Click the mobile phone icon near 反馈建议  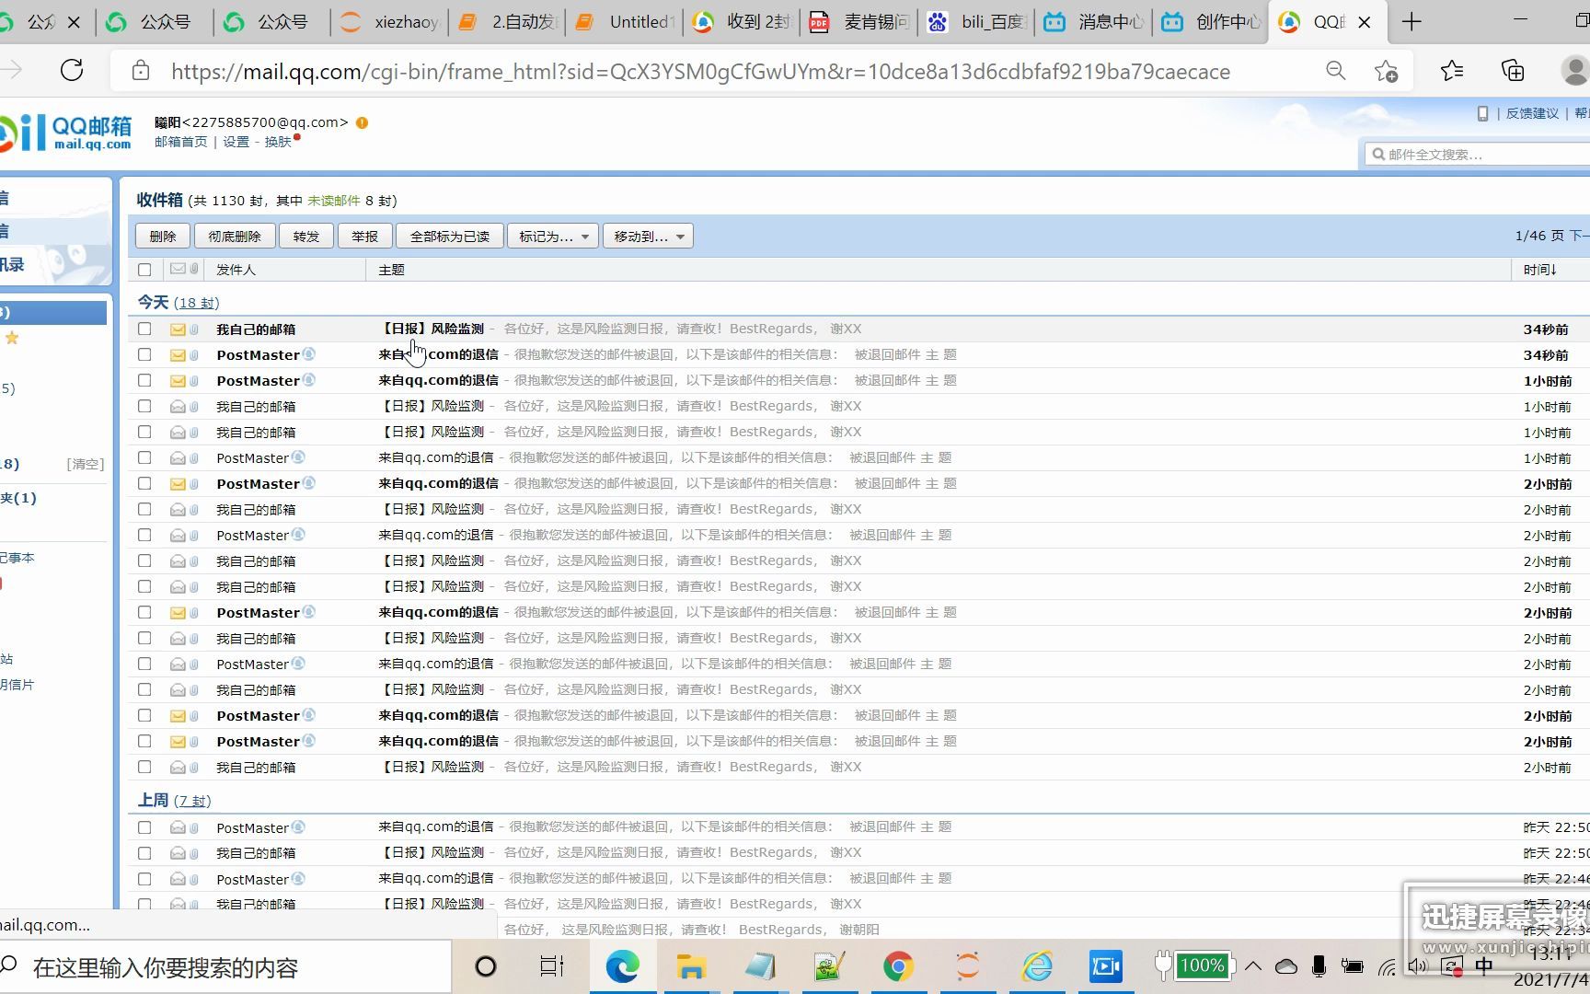click(1482, 113)
